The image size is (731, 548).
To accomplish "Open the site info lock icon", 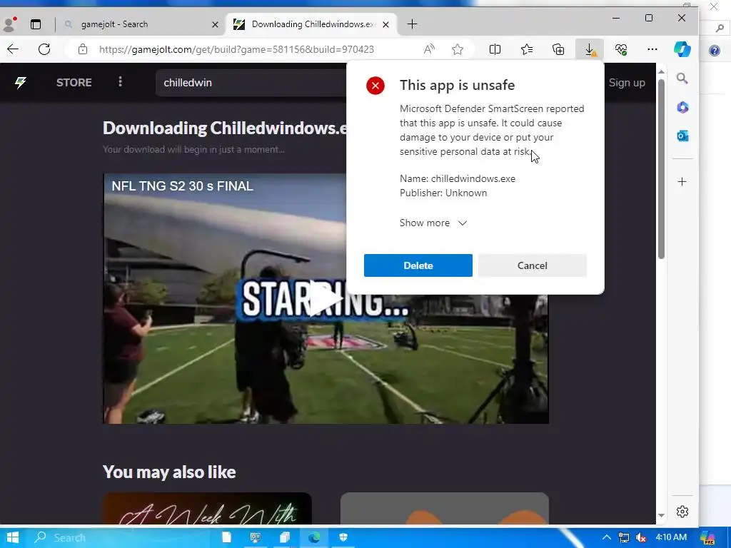I will coord(83,49).
